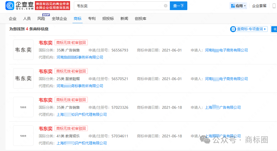The width and height of the screenshot is (277, 151).
Task: Click the mobile phone icon in the header
Action: [274, 6]
